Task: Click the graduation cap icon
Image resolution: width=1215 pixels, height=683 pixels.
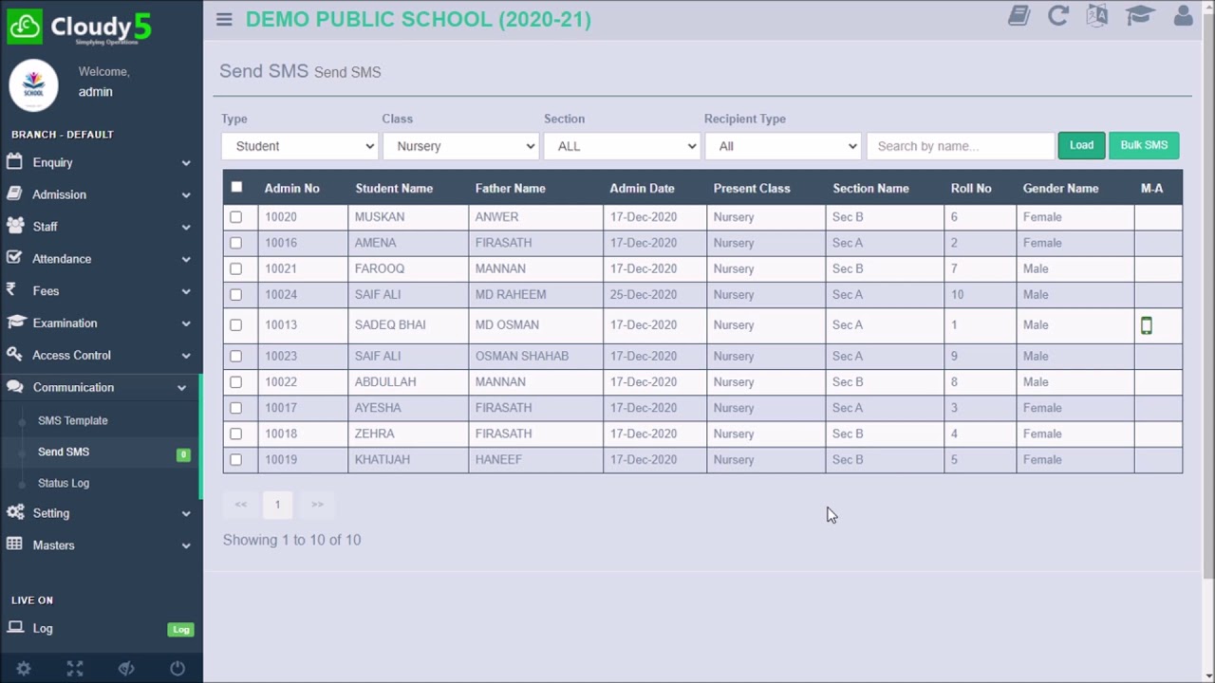Action: coord(1140,16)
